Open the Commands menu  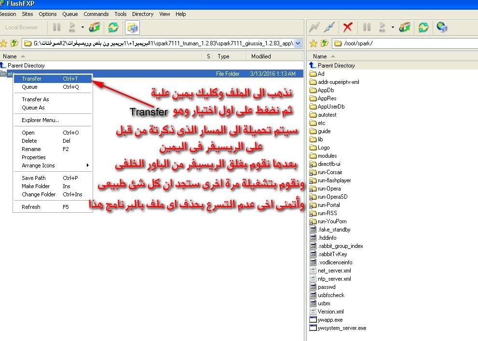96,14
